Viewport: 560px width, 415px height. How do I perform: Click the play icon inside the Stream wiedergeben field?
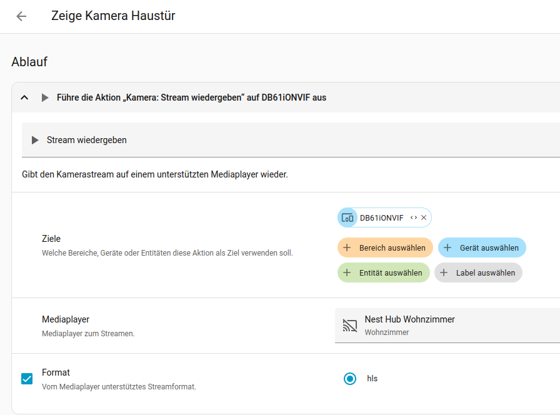(35, 140)
